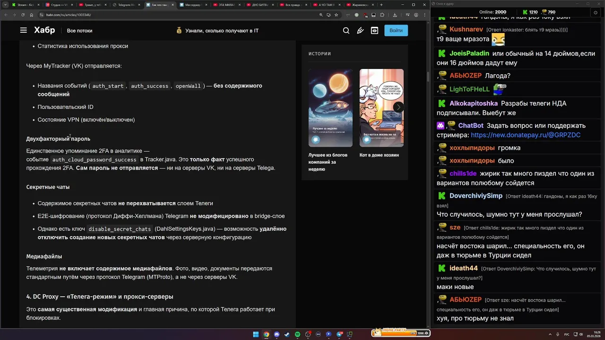Click username Kushnarev in chat
The width and height of the screenshot is (605, 340).
[x=466, y=29]
